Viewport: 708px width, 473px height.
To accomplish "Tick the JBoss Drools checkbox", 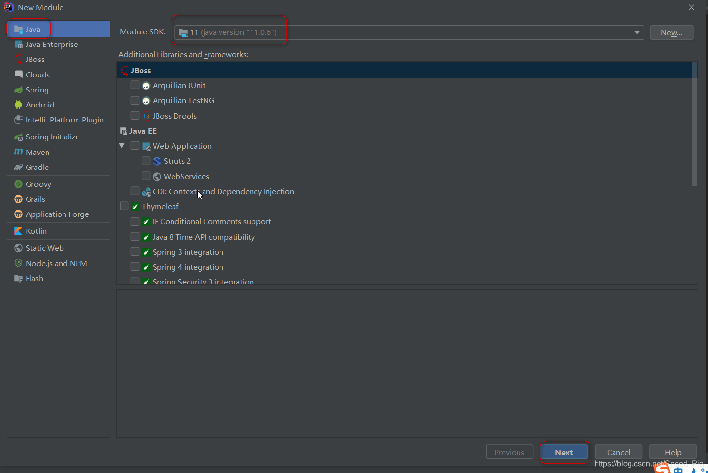I will pyautogui.click(x=135, y=115).
